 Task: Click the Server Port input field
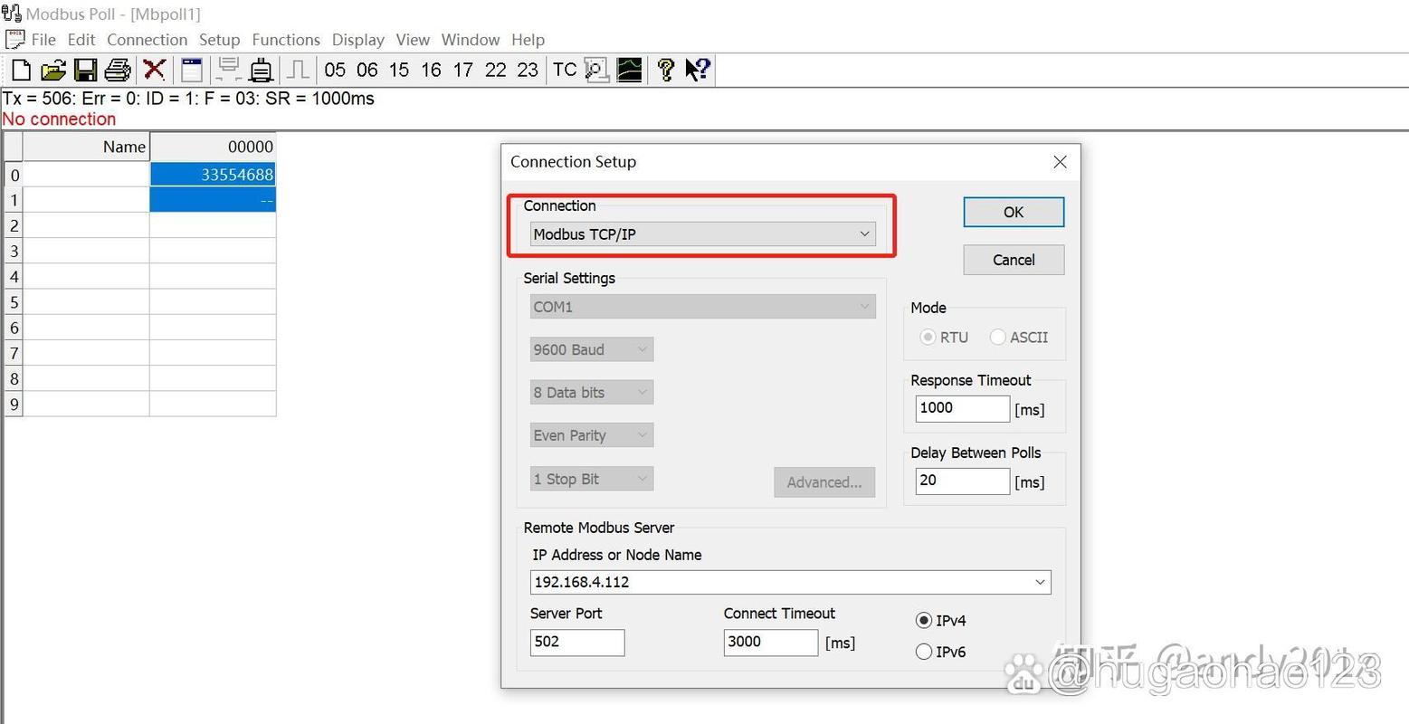[x=577, y=642]
